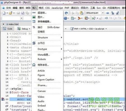Viewport: 126px width, 111px height.
Task: Open the Open-folder dropdown arrow
Action: [14, 13]
